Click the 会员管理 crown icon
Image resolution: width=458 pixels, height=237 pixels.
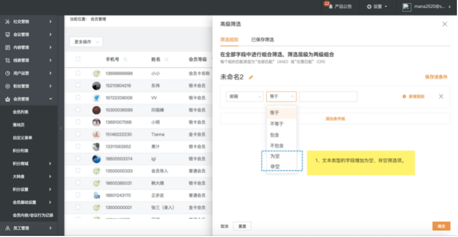coord(8,99)
